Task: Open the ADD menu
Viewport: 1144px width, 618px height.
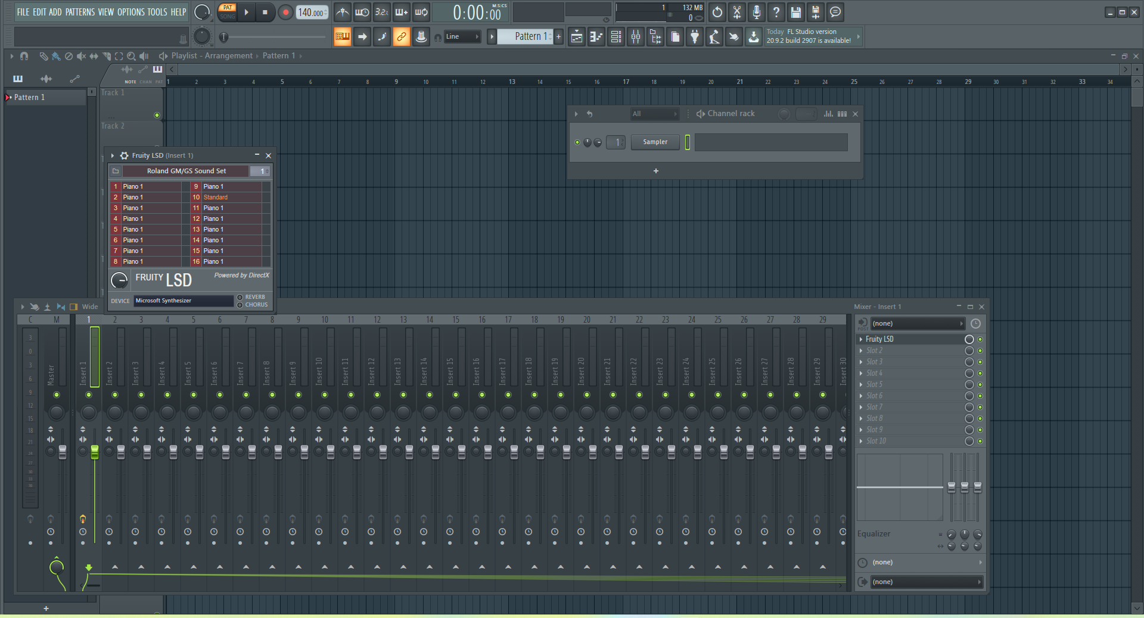Action: 55,12
